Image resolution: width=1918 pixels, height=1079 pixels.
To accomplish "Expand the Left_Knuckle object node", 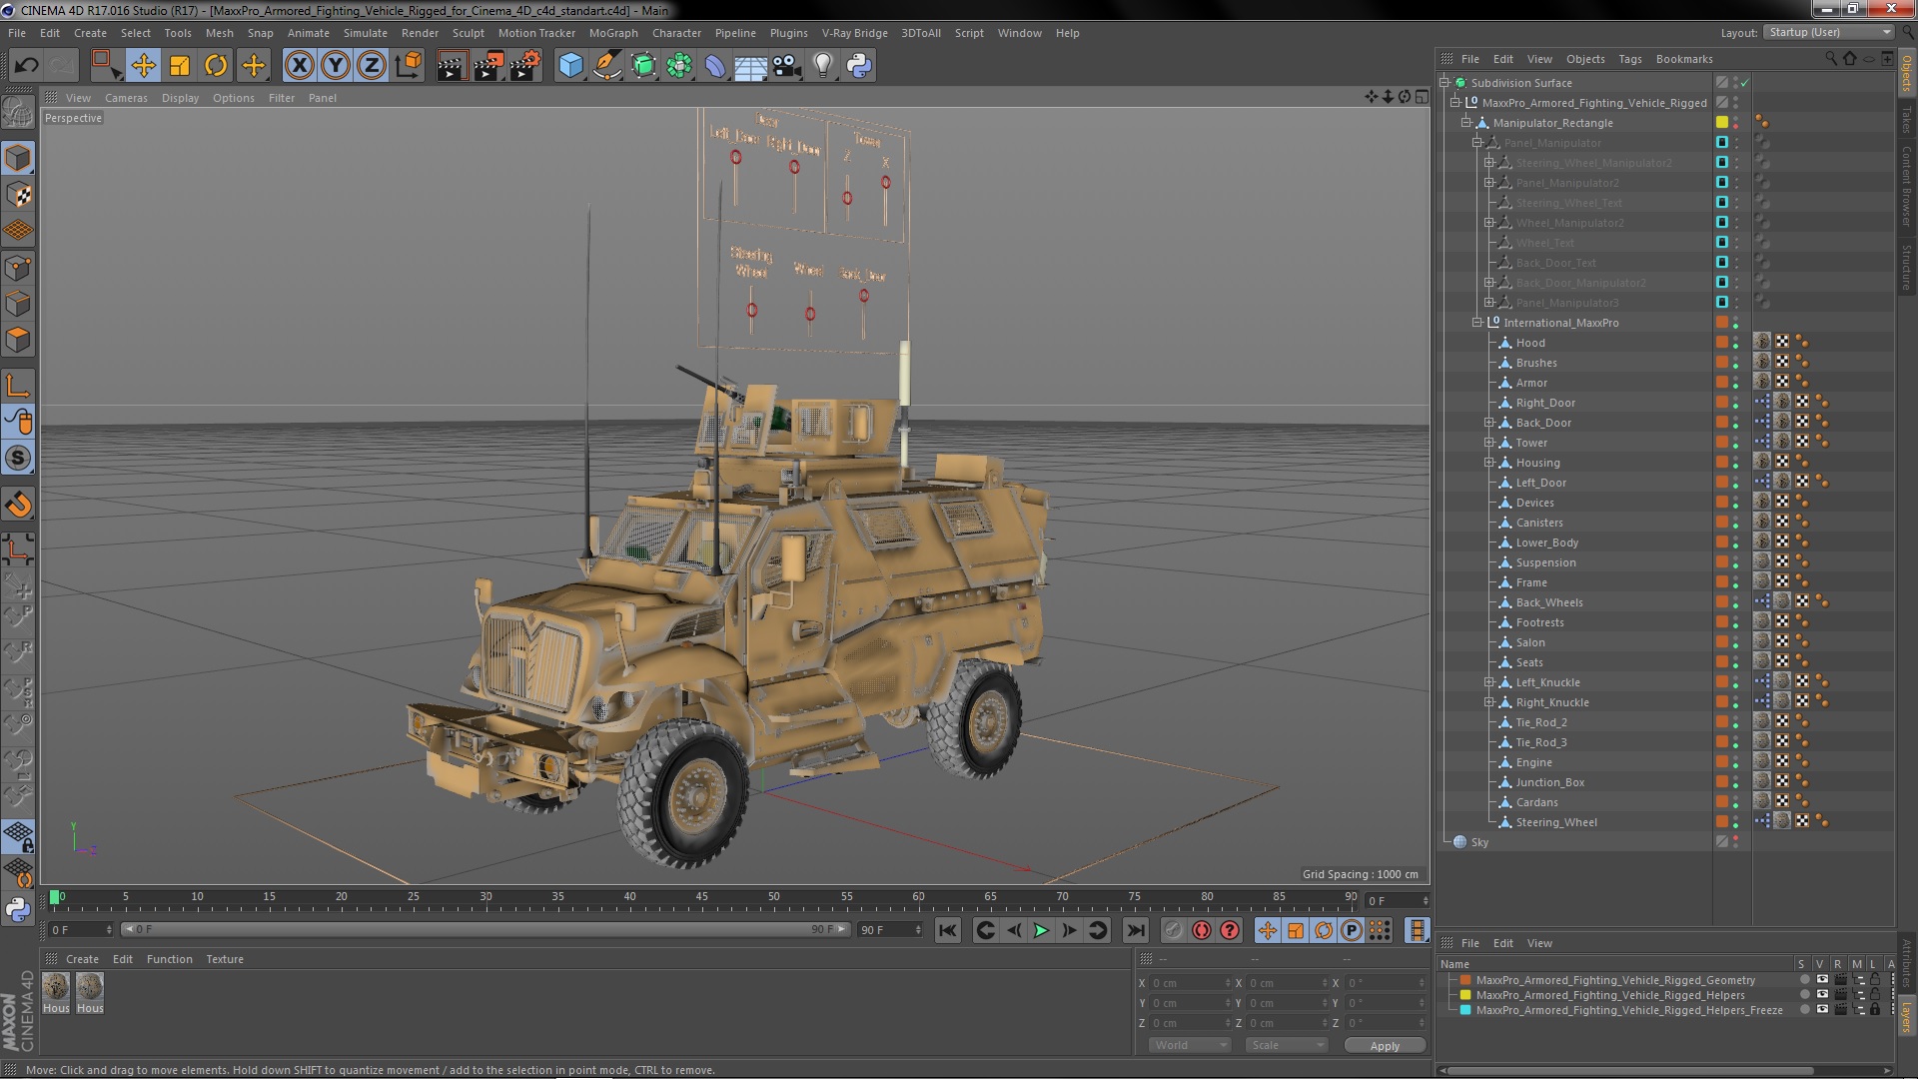I will click(1488, 682).
